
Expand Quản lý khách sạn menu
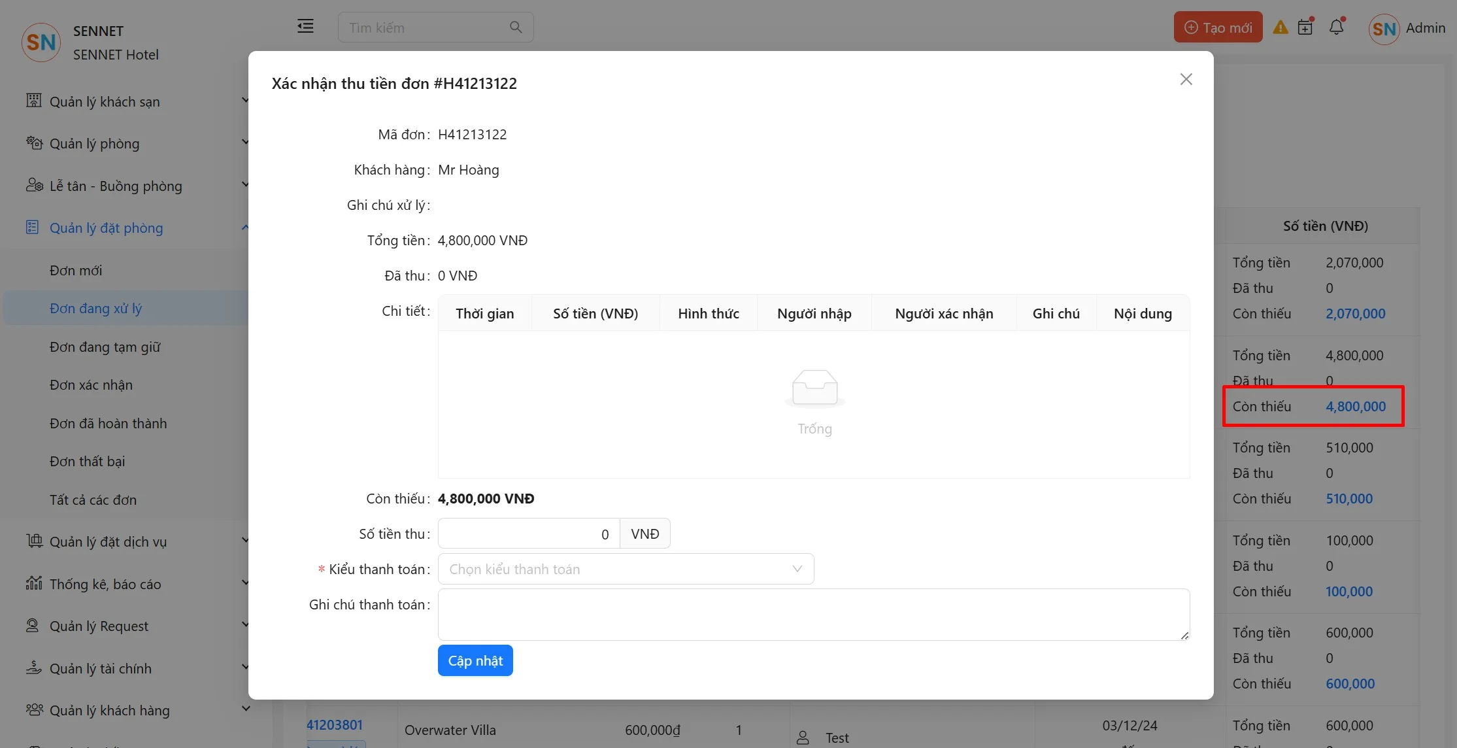point(105,101)
